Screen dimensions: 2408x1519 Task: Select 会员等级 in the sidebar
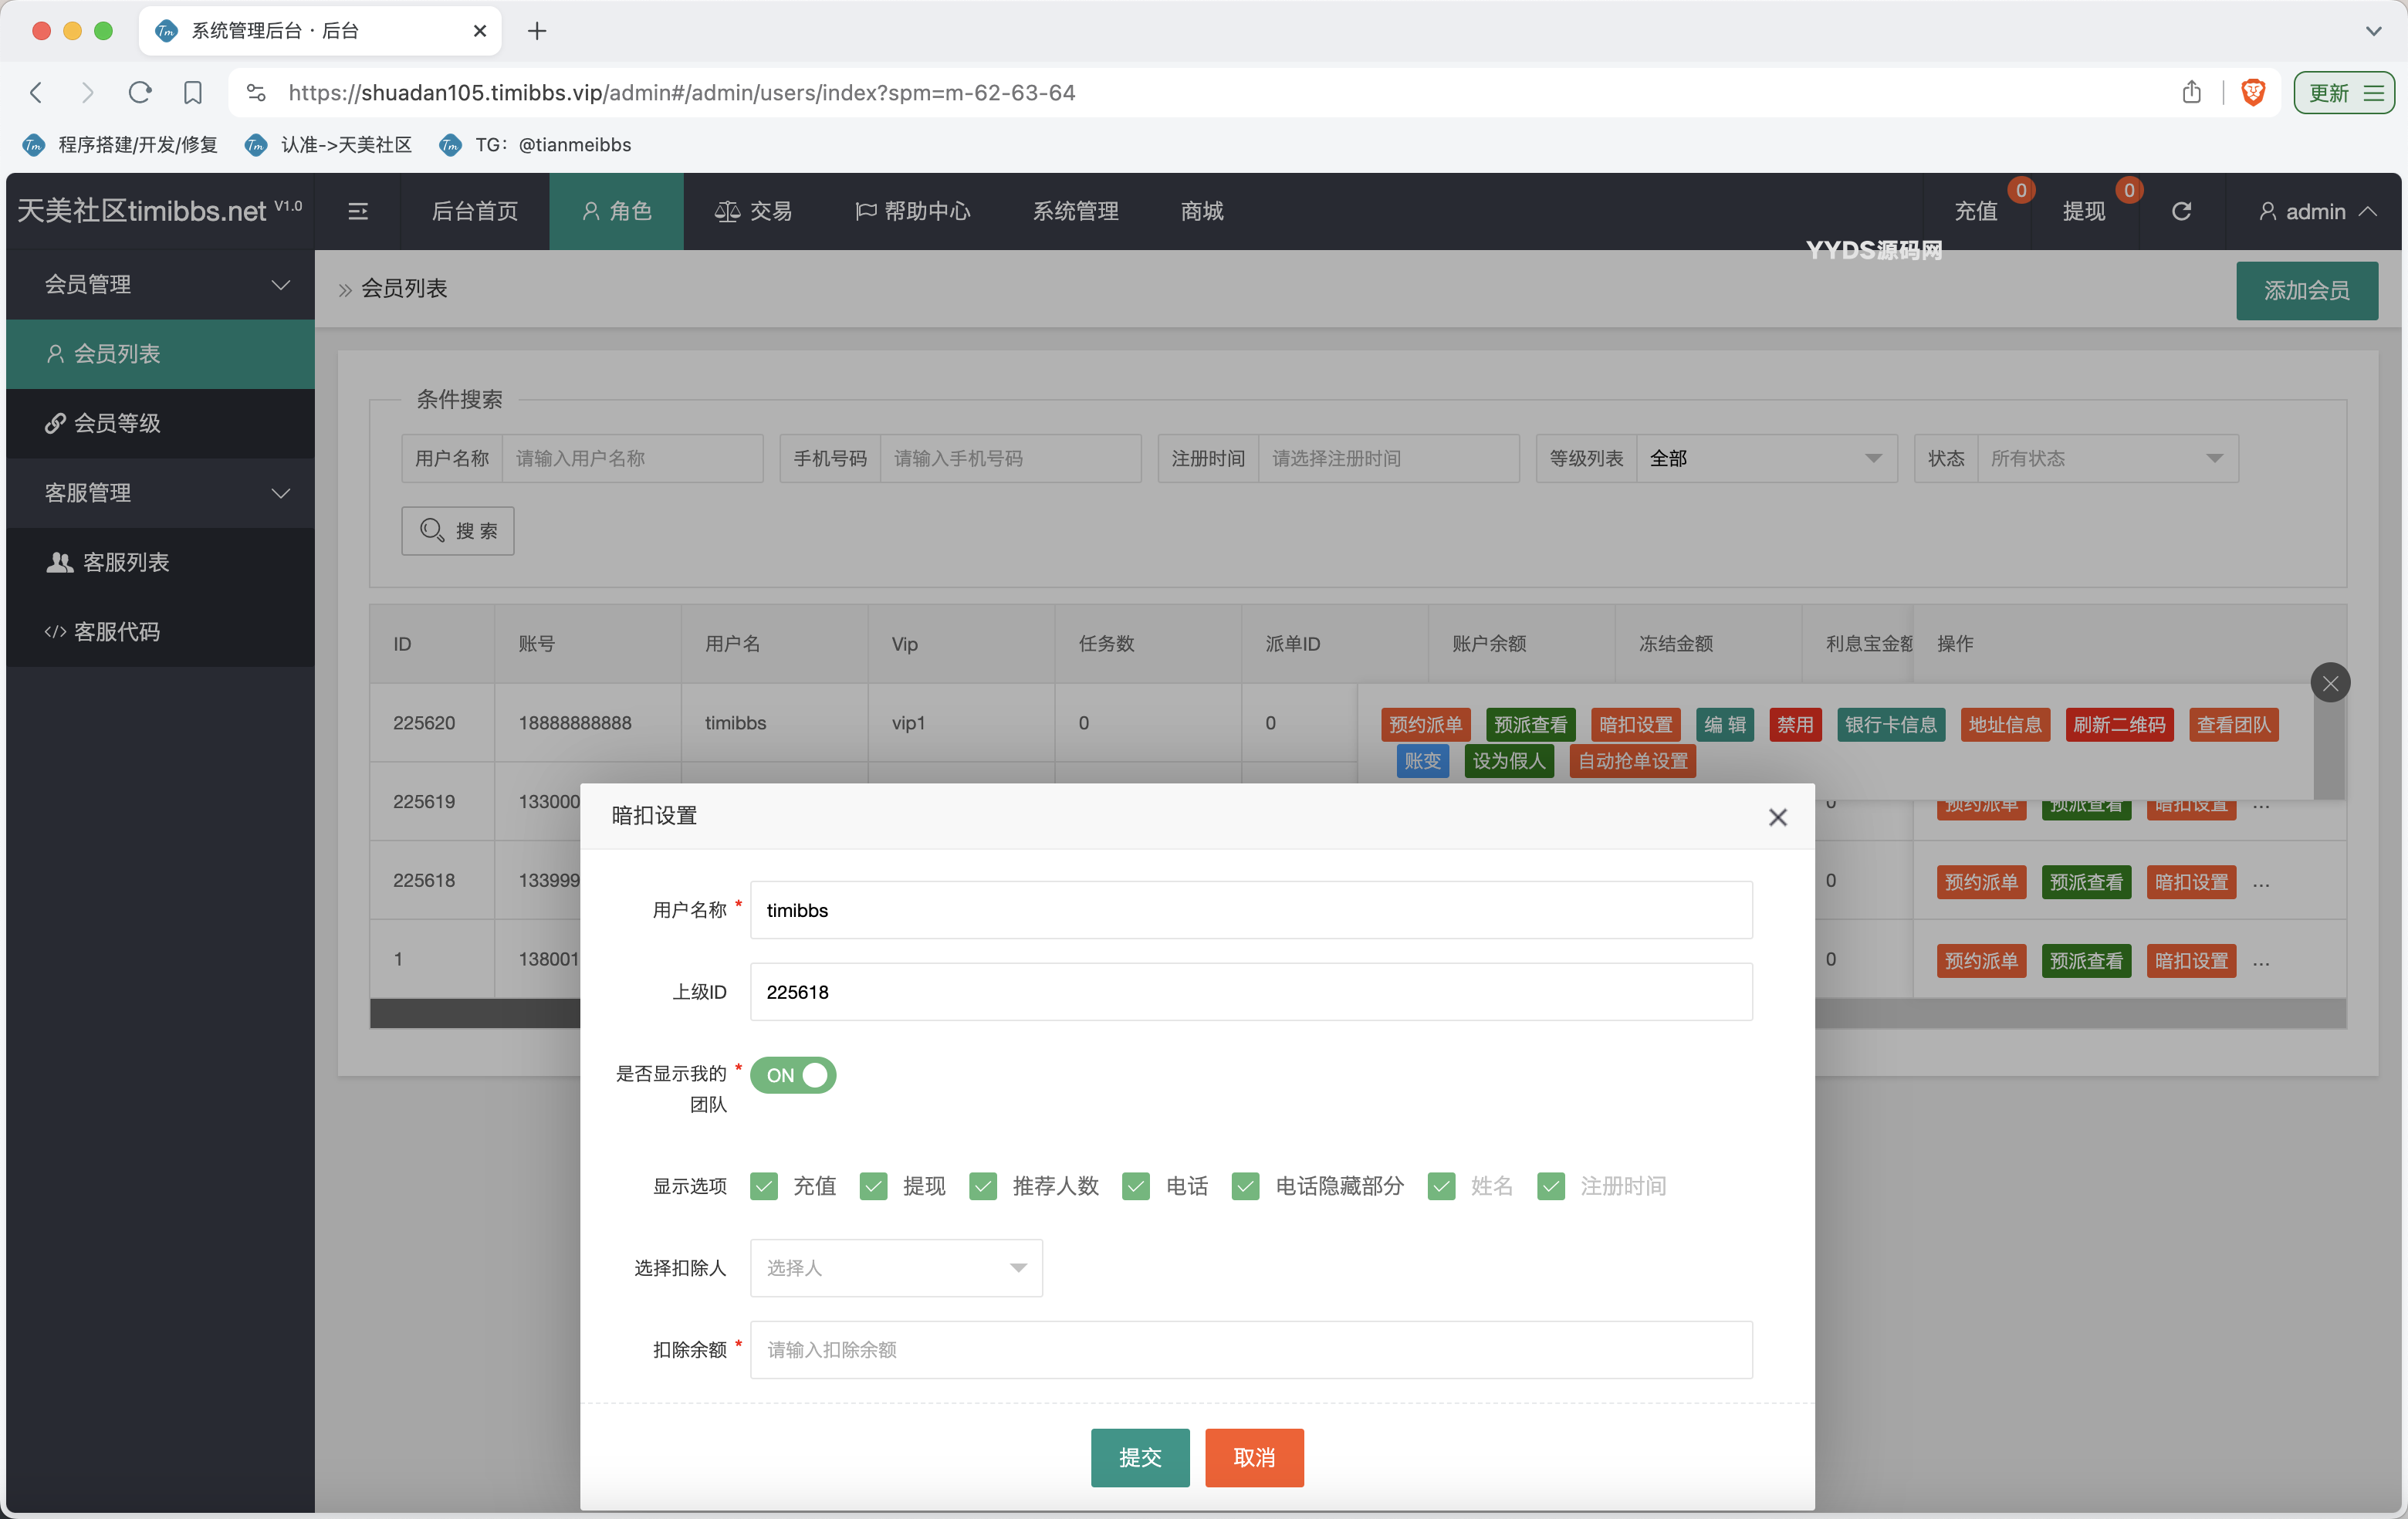117,423
